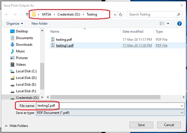Image resolution: width=187 pixels, height=133 pixels.
Task: Click the testing.pdf file icon
Action: tap(53, 39)
